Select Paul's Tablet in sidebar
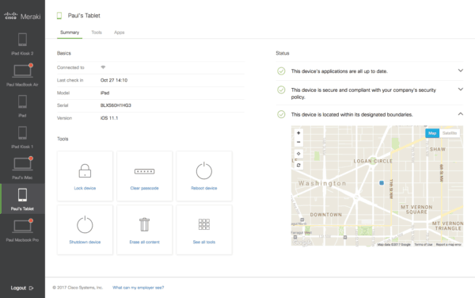 22,199
